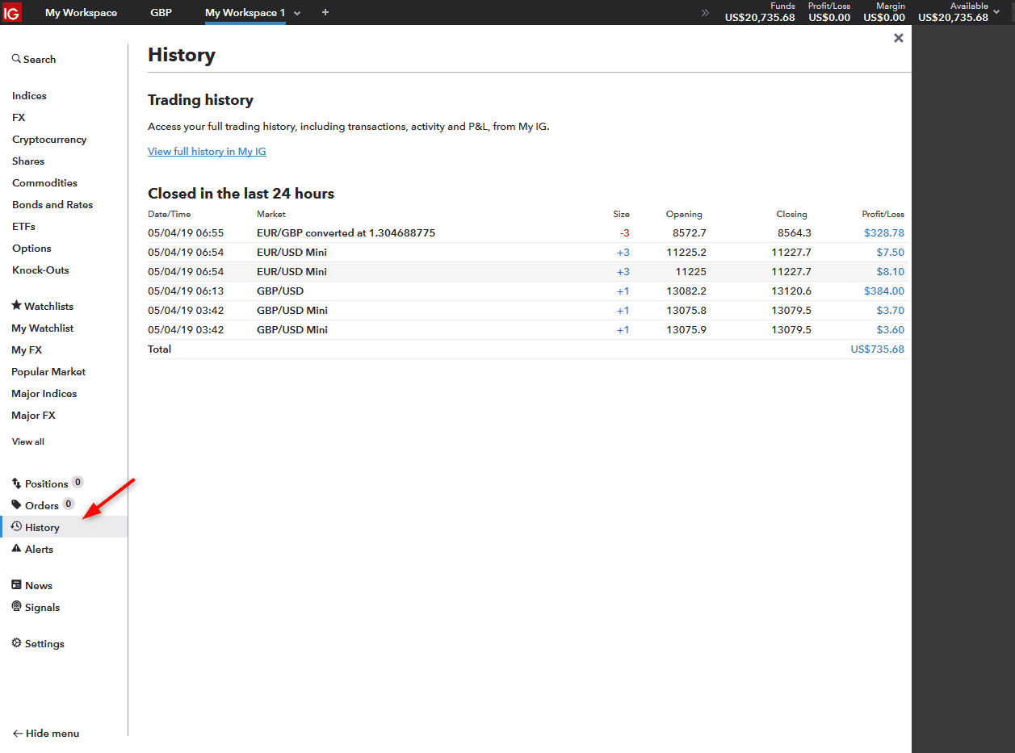Click the Search magnifier icon
This screenshot has height=753, width=1015.
(x=16, y=59)
